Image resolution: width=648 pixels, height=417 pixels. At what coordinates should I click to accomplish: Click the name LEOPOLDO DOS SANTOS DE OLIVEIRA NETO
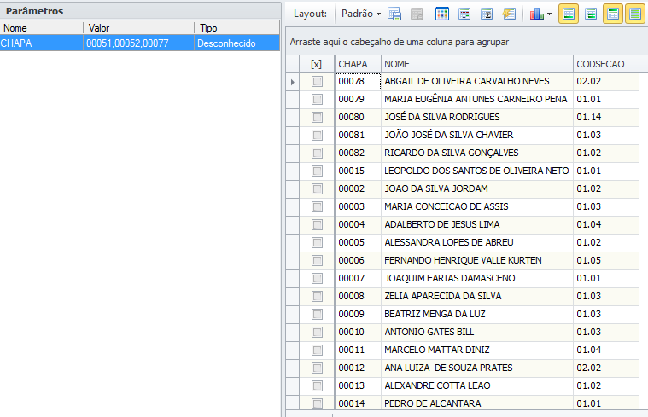[476, 171]
